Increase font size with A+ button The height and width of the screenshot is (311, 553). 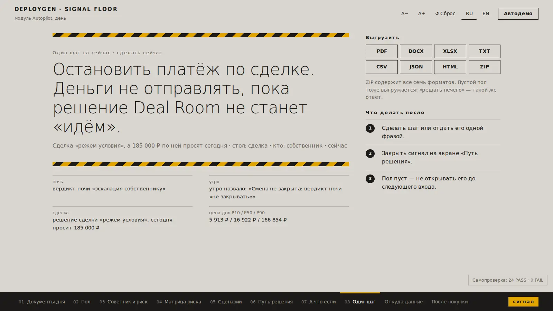tap(421, 14)
